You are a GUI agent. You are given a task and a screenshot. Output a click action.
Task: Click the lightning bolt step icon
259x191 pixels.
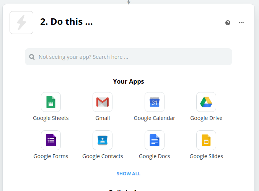pyautogui.click(x=21, y=23)
